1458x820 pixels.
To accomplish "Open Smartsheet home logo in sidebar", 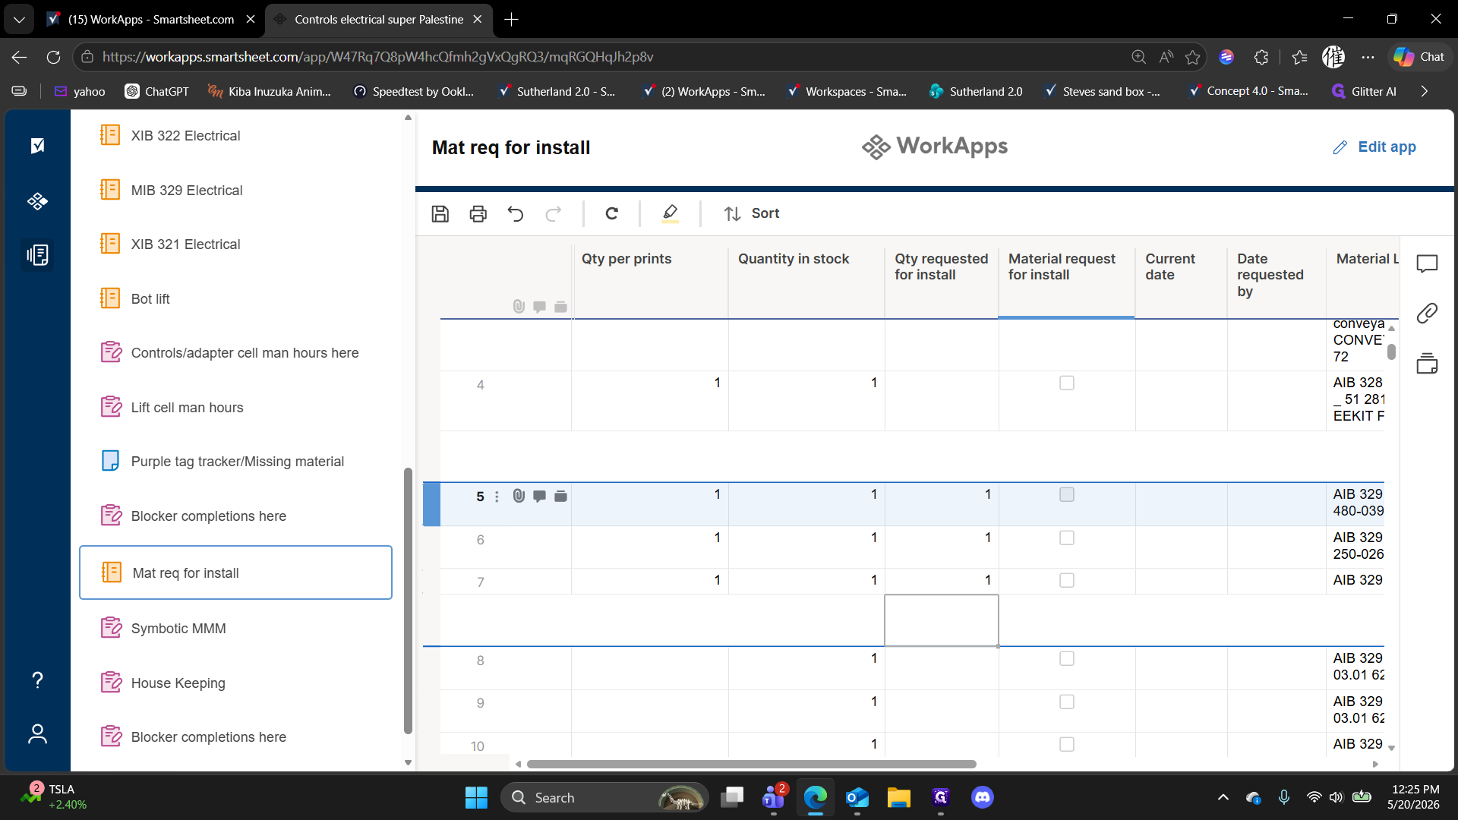I will (37, 146).
